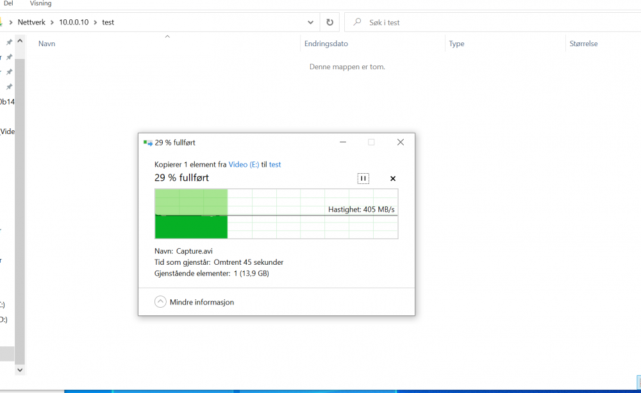Click the test folder breadcrumb
641x393 pixels.
[x=108, y=22]
